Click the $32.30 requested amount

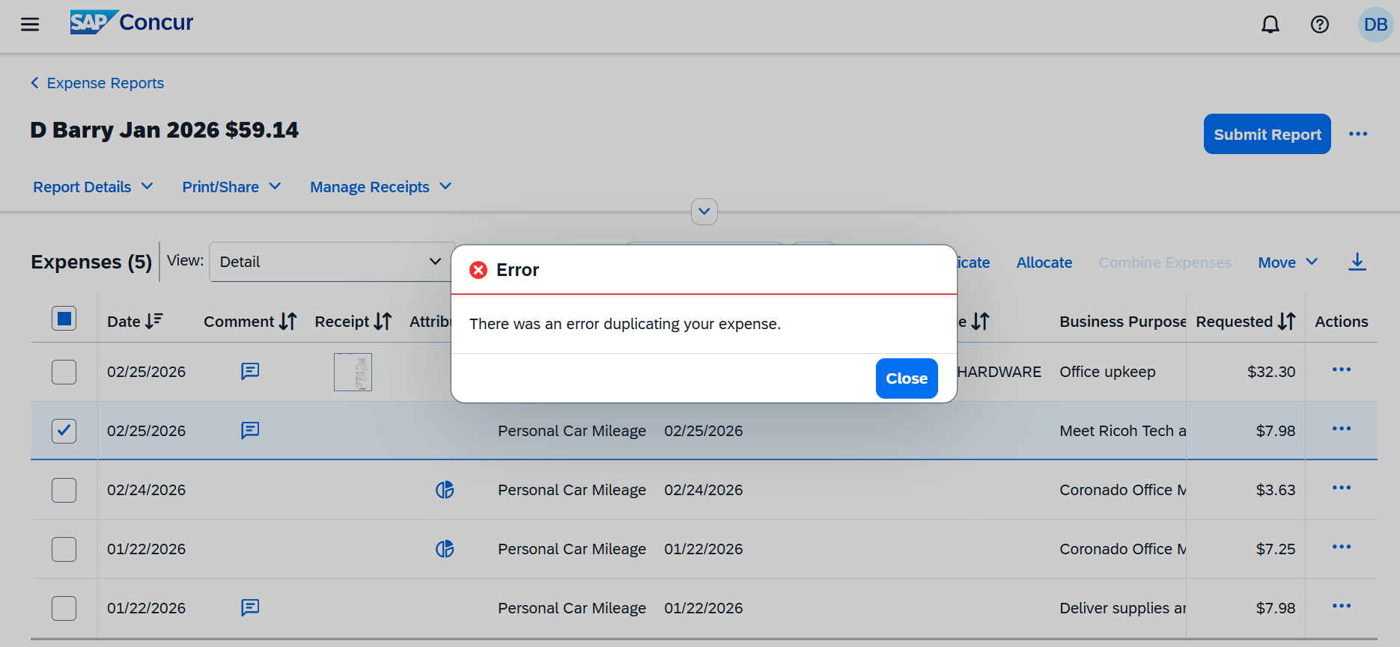pos(1271,372)
